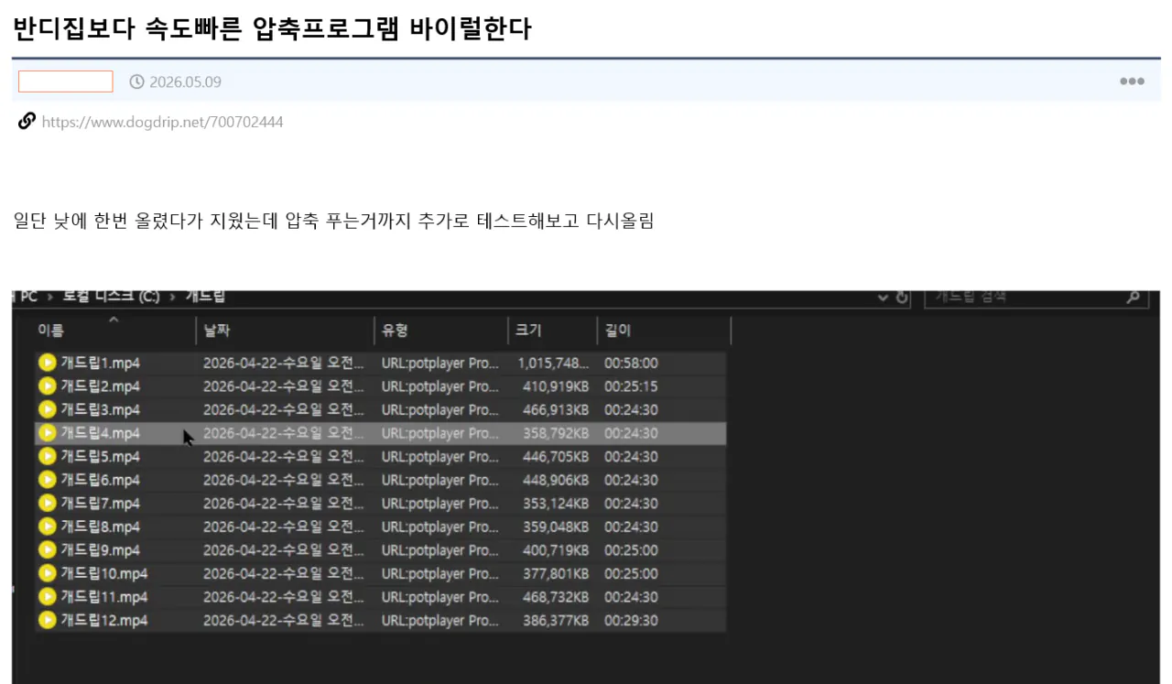Click the 410,919KB size cell
The width and height of the screenshot is (1172, 684).
pyautogui.click(x=556, y=386)
